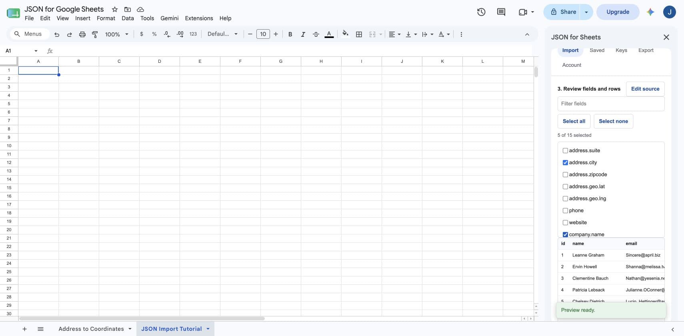Open JSON Import Tutorial tab menu arrow

coord(208,329)
